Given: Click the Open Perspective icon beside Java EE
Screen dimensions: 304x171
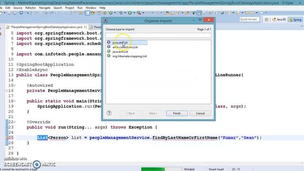Looking at the screenshot, I should tap(266, 19).
